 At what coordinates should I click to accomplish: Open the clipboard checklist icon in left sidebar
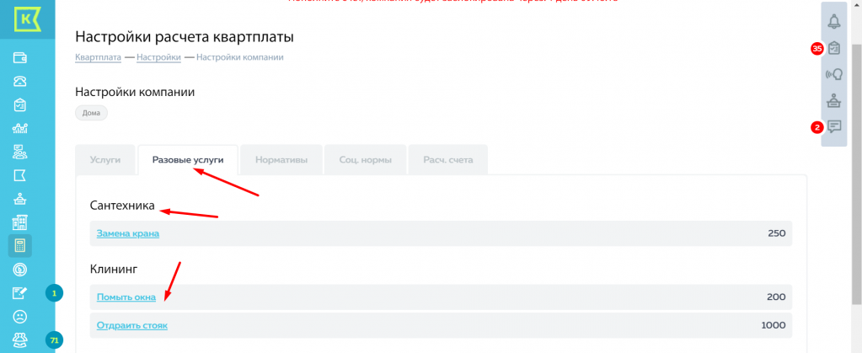click(20, 105)
